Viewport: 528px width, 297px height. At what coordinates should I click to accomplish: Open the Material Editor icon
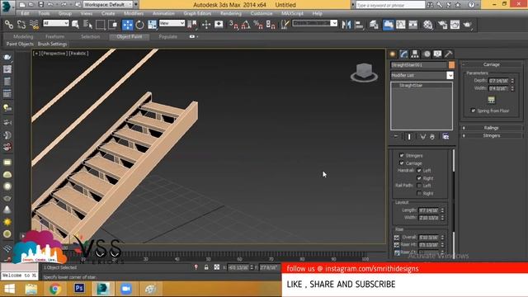click(x=428, y=24)
